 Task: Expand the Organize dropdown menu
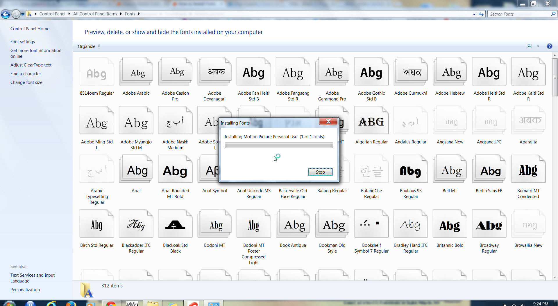89,46
